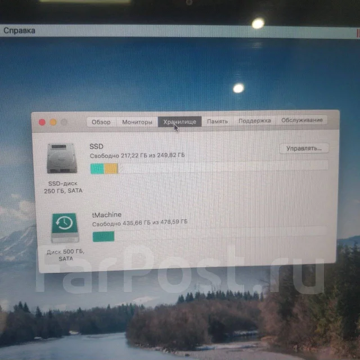The height and width of the screenshot is (360, 360).
Task: Close the window with red button
Action: coord(42,123)
